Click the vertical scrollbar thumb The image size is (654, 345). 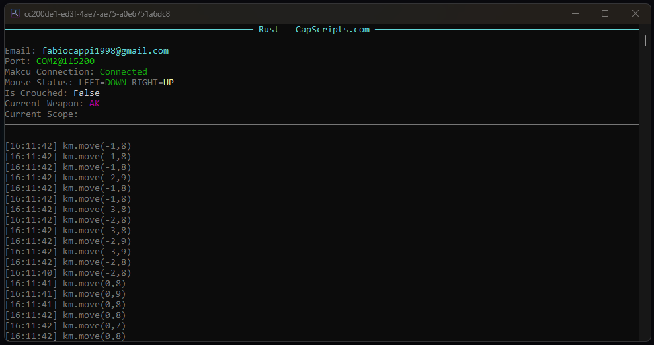pos(645,41)
